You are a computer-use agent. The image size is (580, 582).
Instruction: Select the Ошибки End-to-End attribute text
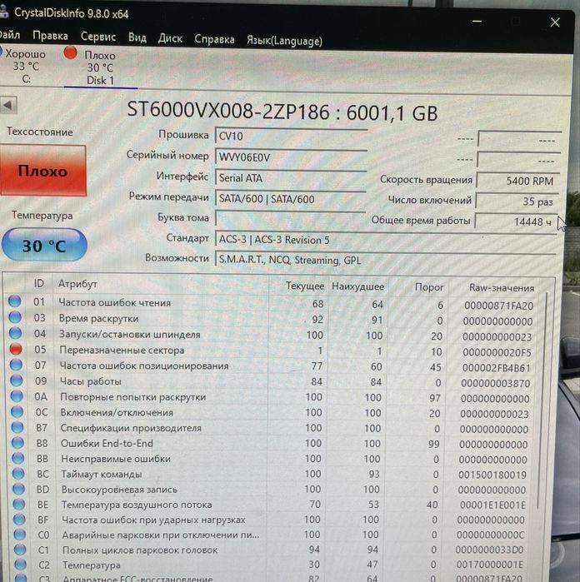click(x=107, y=443)
